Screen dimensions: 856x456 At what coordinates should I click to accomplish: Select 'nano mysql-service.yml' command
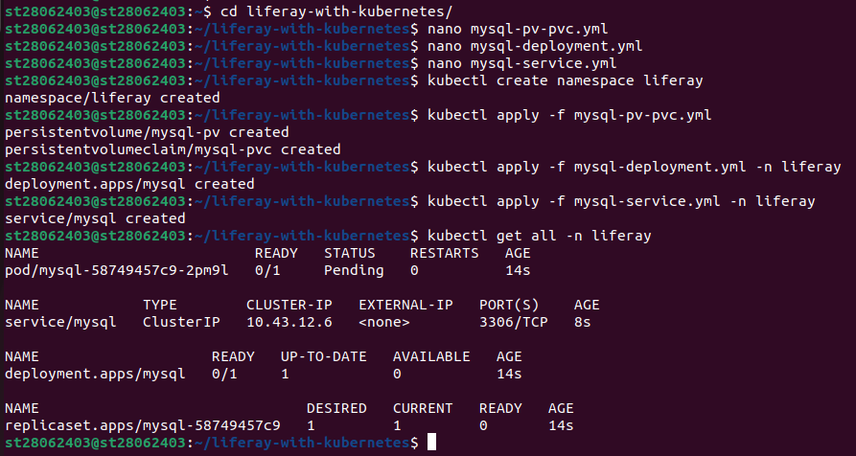pyautogui.click(x=521, y=63)
